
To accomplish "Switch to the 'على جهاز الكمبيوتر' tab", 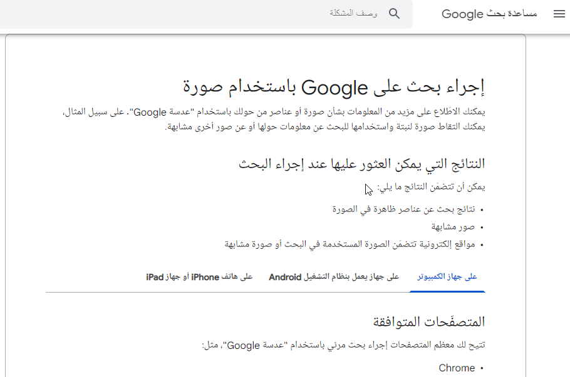I will [447, 276].
